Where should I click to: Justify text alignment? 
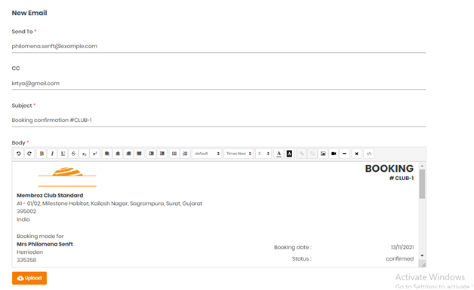click(x=139, y=154)
